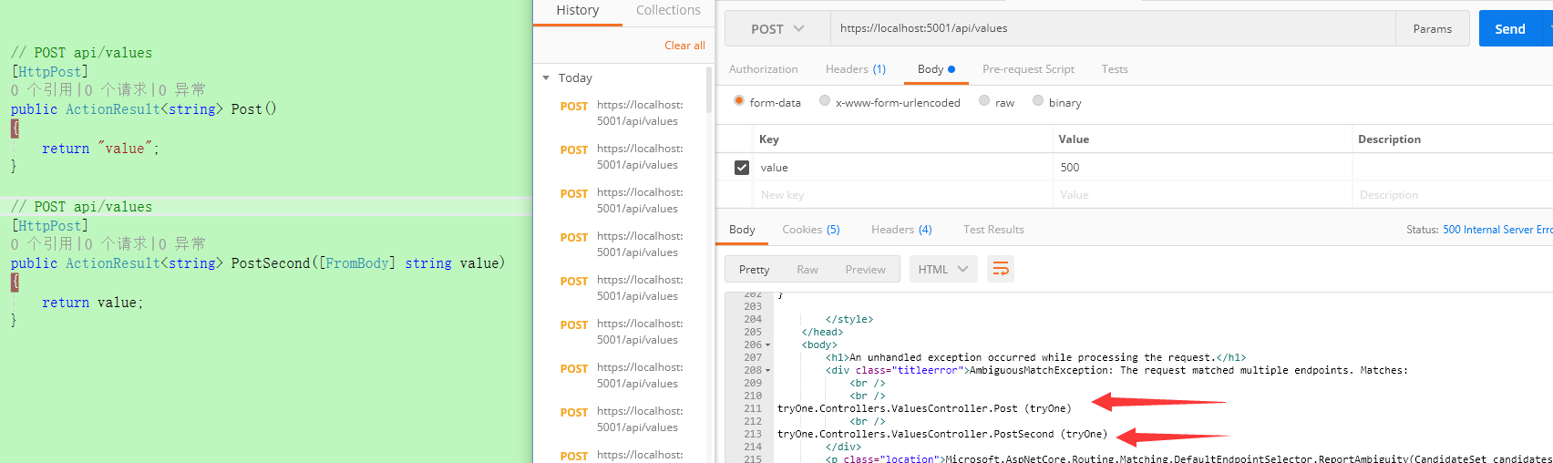Click the Clear all history link
The width and height of the screenshot is (1553, 463).
(x=684, y=46)
